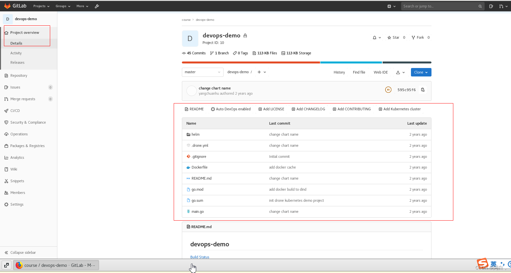Open the .gitignore file
Viewport: 511px width, 273px height.
(x=199, y=157)
